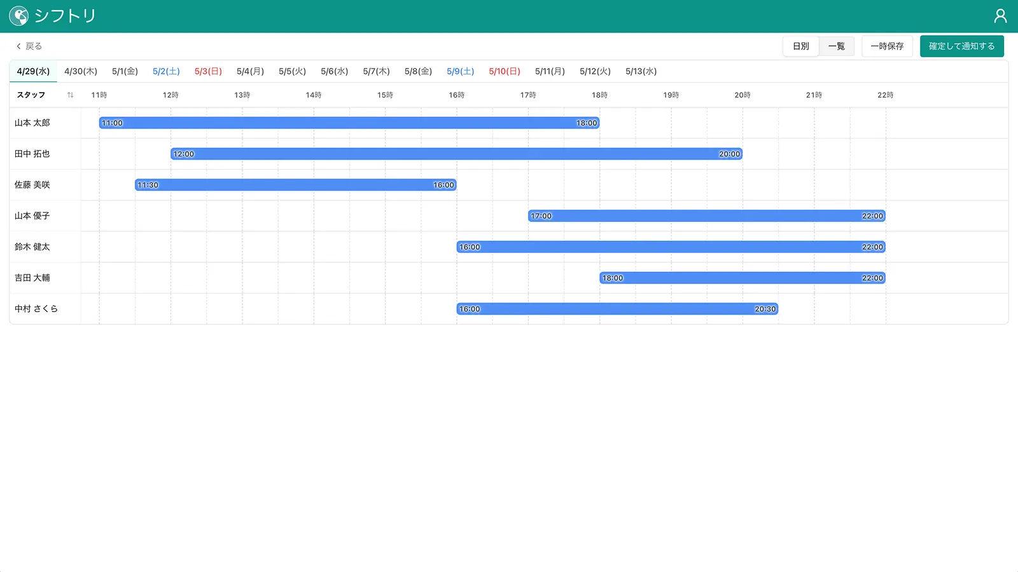The image size is (1018, 572).
Task: Click the Shiftori globe logo icon
Action: [18, 16]
